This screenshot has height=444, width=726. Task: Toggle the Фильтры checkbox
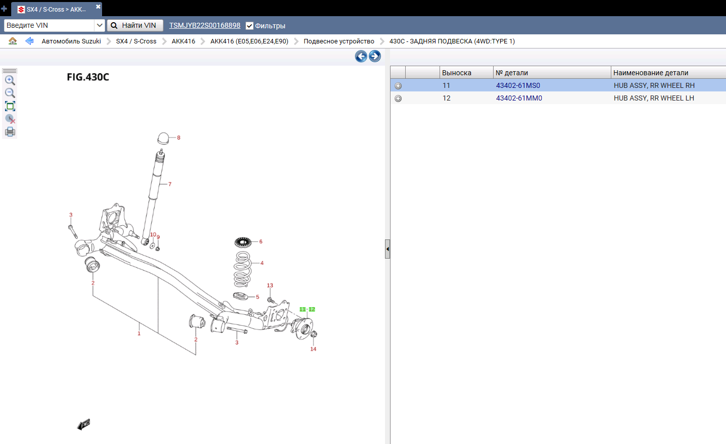(x=250, y=26)
